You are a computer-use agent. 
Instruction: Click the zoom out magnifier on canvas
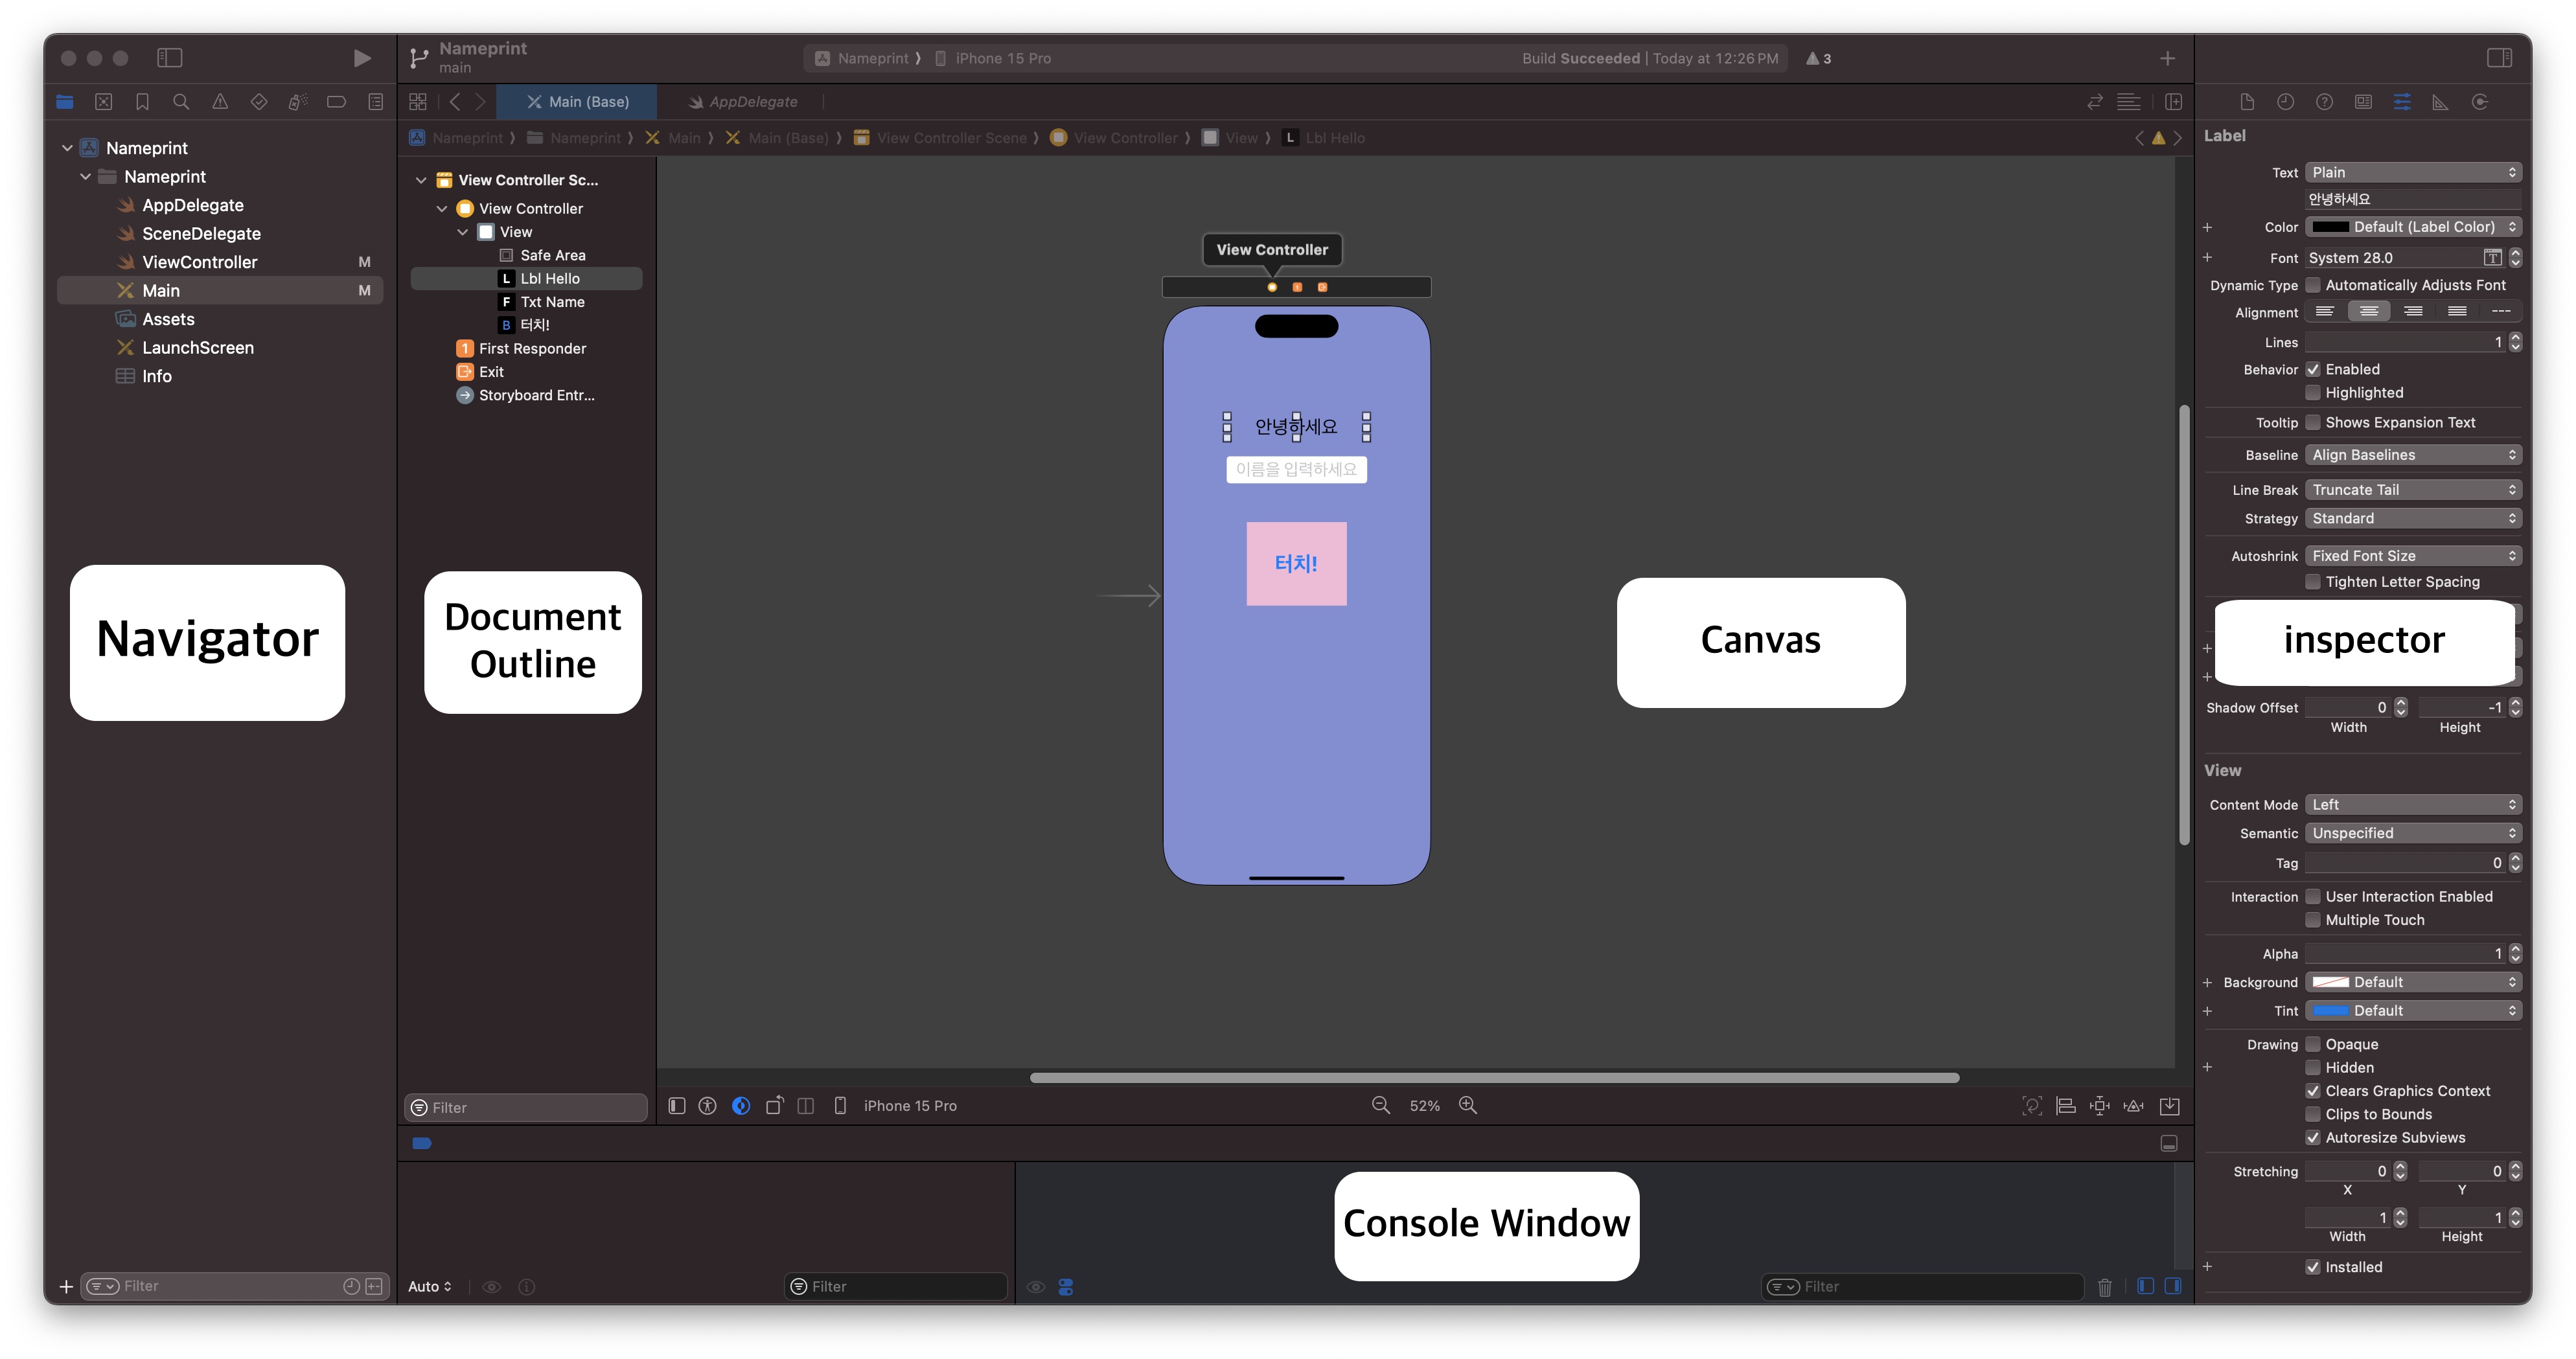1380,1105
